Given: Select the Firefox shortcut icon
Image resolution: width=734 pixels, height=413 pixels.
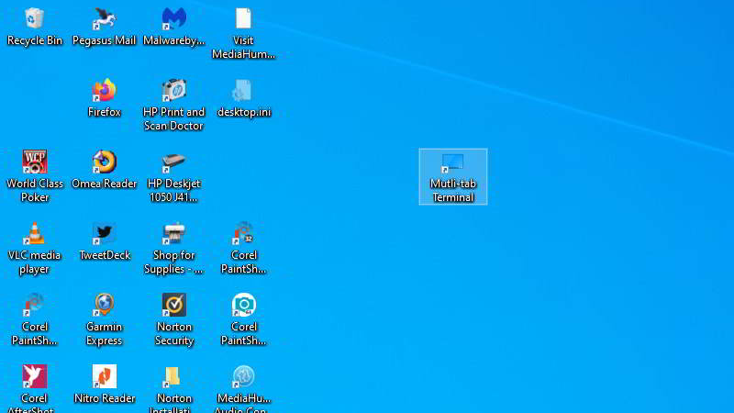Looking at the screenshot, I should tap(104, 90).
